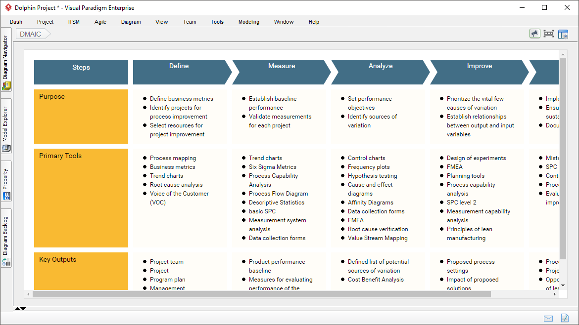The height and width of the screenshot is (325, 579).
Task: Open the notes document icon
Action: 565,318
